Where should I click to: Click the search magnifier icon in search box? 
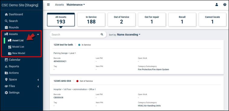pos(102,34)
